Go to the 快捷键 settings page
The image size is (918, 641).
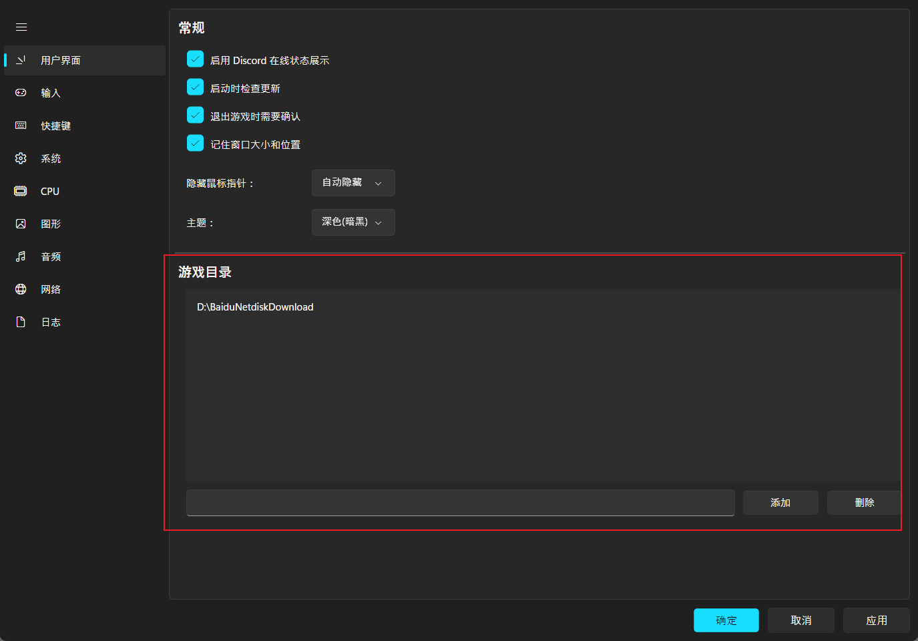pyautogui.click(x=85, y=126)
